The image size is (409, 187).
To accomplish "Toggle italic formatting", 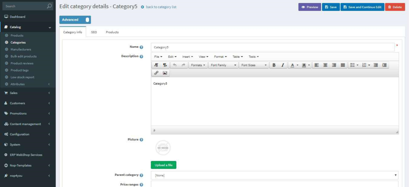I will click(283, 65).
